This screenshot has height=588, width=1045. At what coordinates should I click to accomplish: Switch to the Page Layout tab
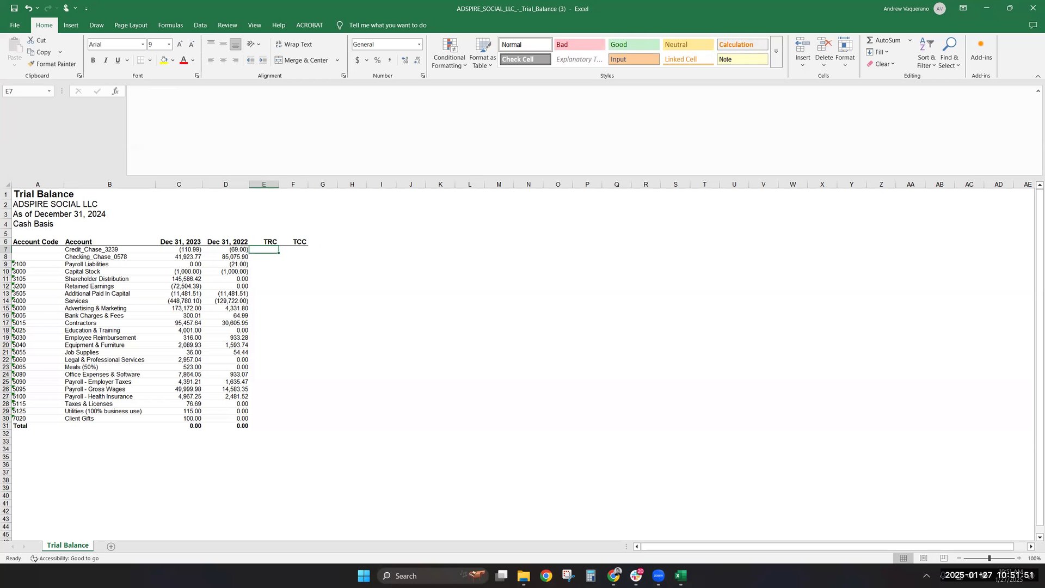tap(131, 25)
